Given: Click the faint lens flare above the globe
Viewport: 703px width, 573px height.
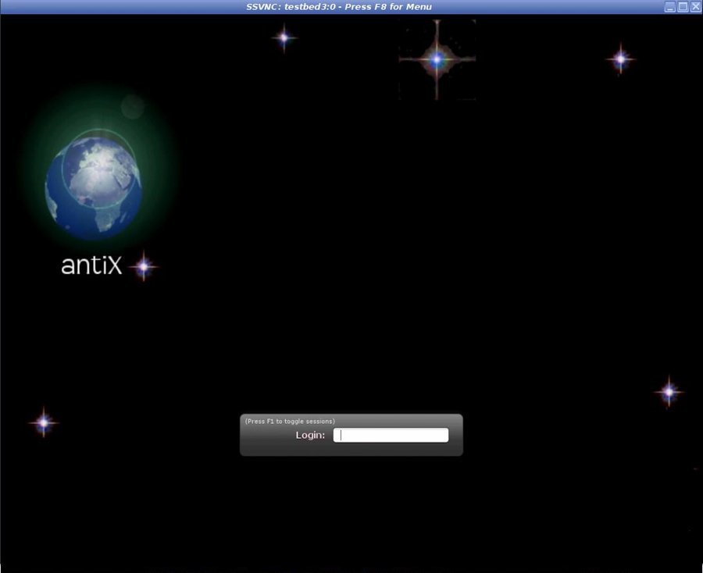Looking at the screenshot, I should coord(131,105).
